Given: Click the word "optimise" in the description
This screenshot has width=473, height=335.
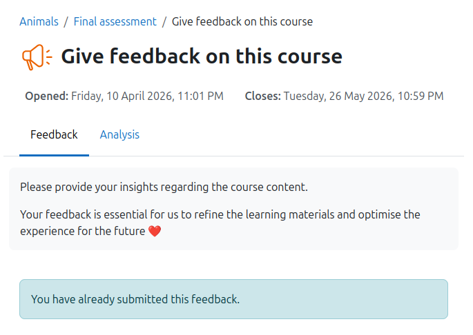Looking at the screenshot, I should coord(380,214).
